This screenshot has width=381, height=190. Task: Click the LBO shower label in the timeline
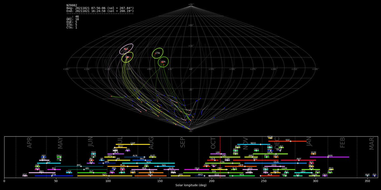[x=303, y=171]
